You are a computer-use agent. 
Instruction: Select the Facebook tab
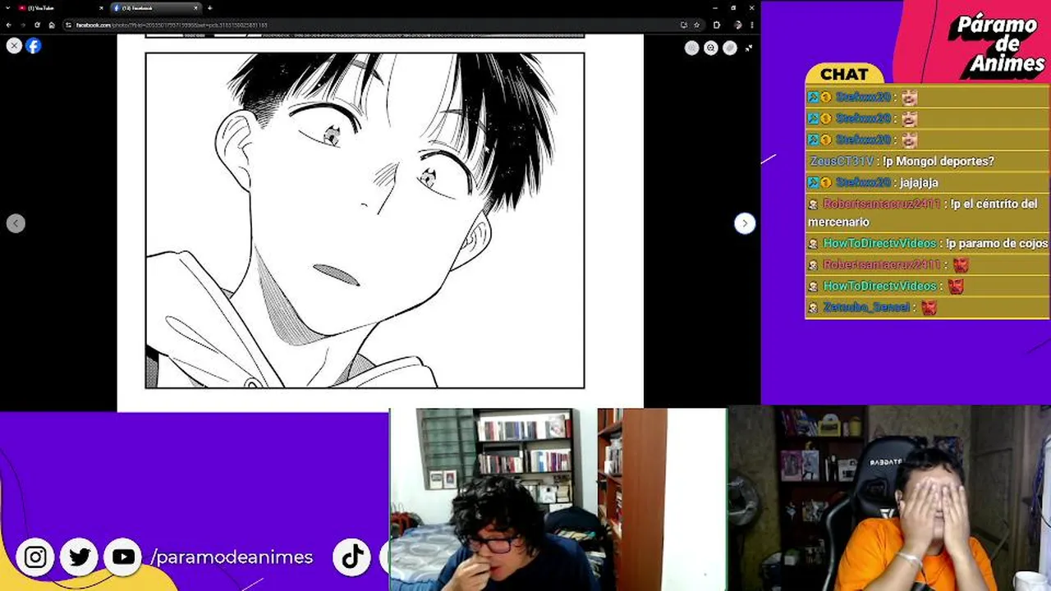tap(155, 8)
